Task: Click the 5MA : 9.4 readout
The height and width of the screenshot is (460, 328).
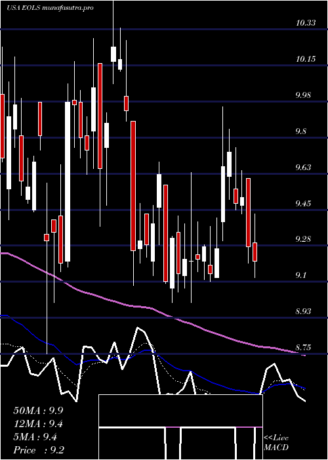Action: coord(35,437)
